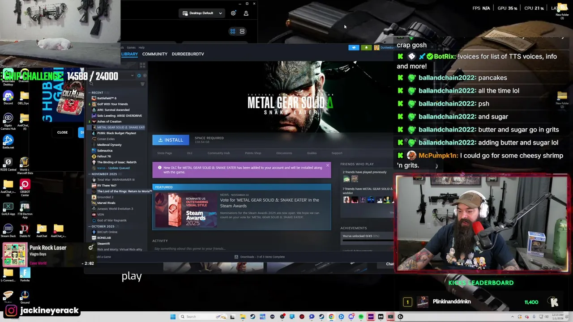Open the Battle.net desktop shortcut
Screen dimensions: 573x322
coord(8,142)
